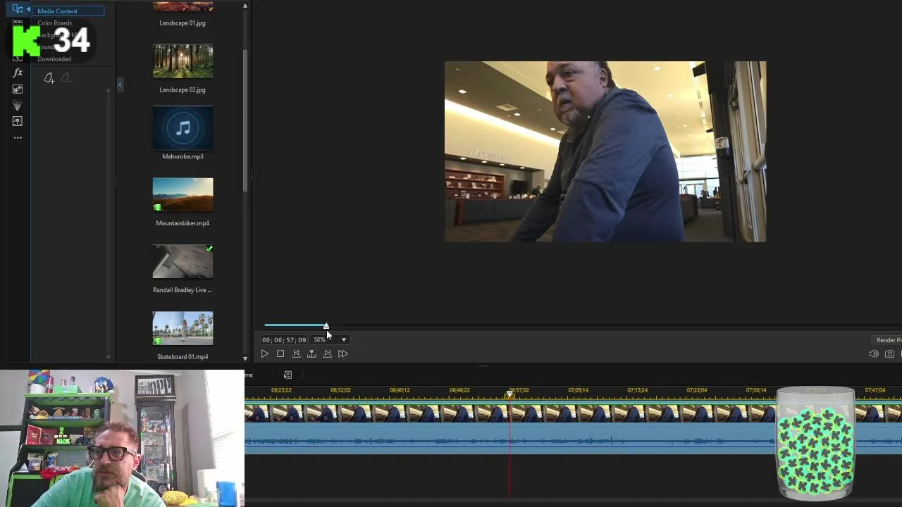Image resolution: width=902 pixels, height=507 pixels.
Task: Click the seek-by unit icon
Action: pos(311,354)
